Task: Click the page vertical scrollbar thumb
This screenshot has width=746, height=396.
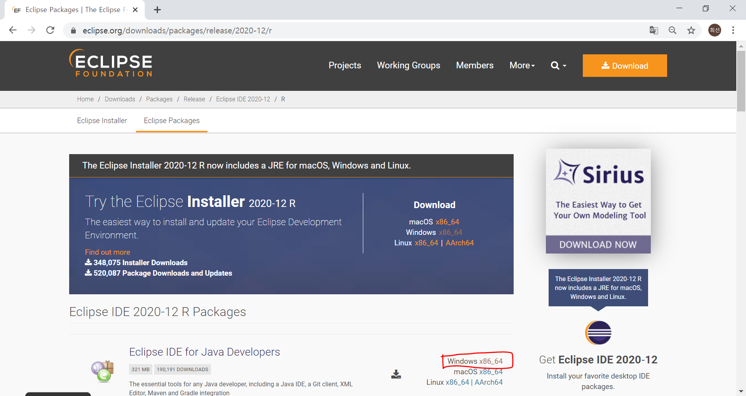Action: pyautogui.click(x=741, y=81)
